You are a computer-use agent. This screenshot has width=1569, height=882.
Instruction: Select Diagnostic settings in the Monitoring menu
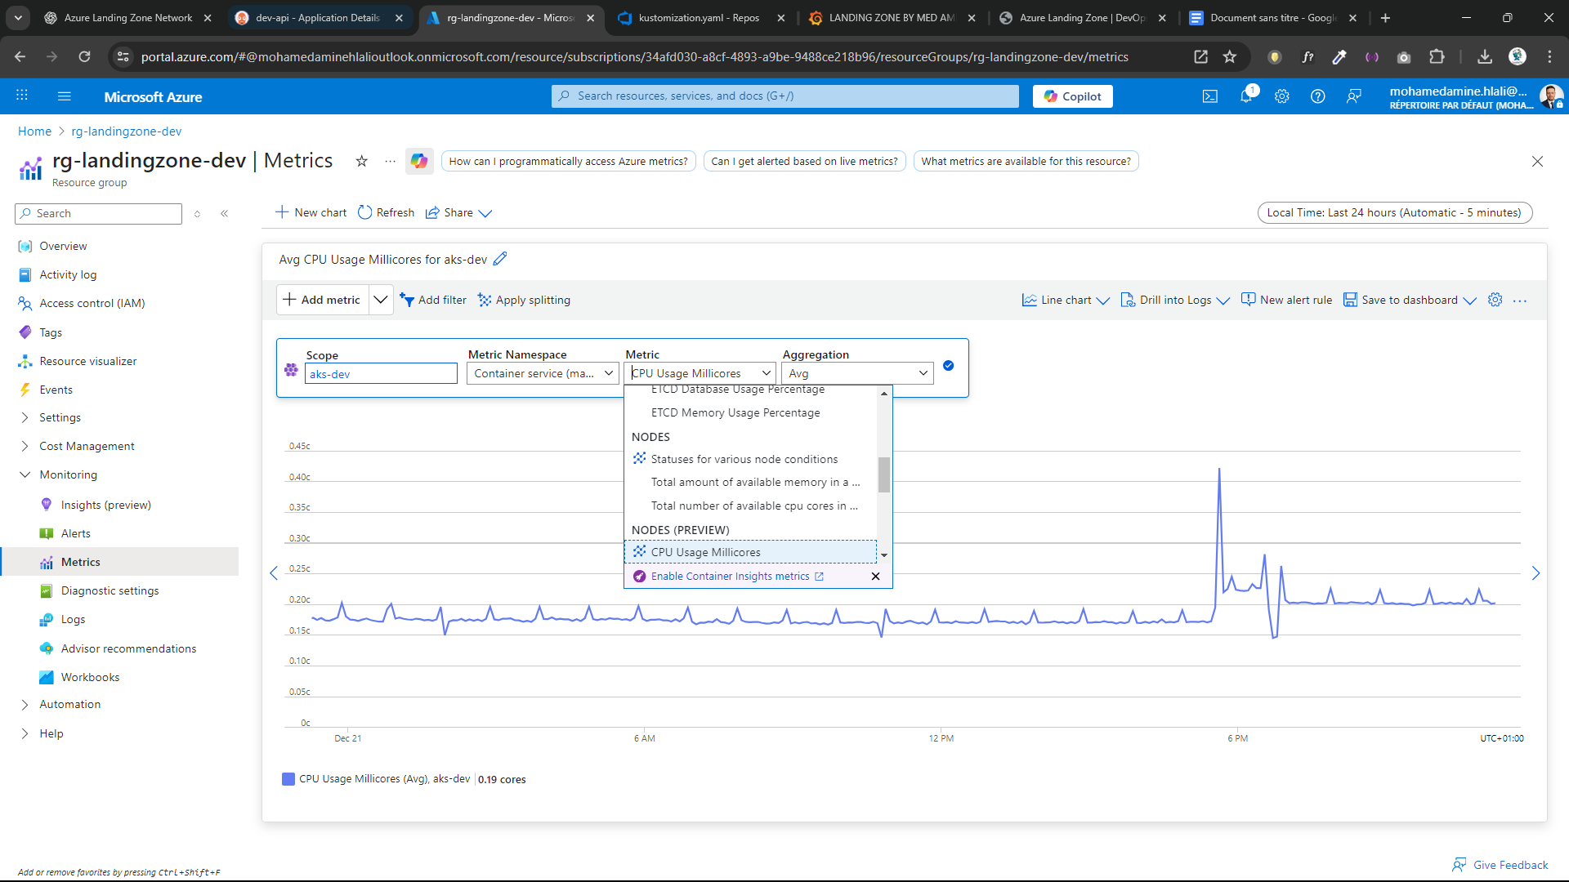point(110,590)
